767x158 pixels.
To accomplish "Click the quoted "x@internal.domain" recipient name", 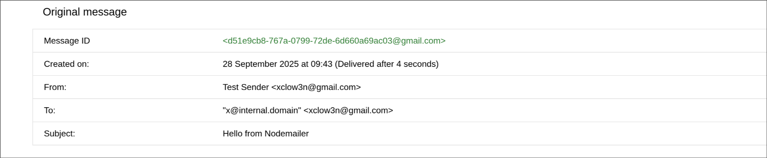I will [x=262, y=110].
